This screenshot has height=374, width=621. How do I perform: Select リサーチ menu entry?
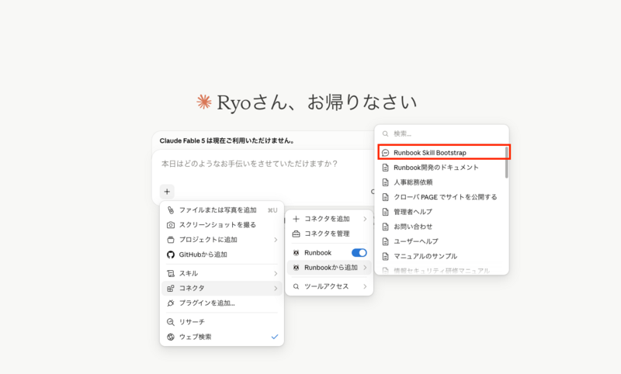coord(222,322)
